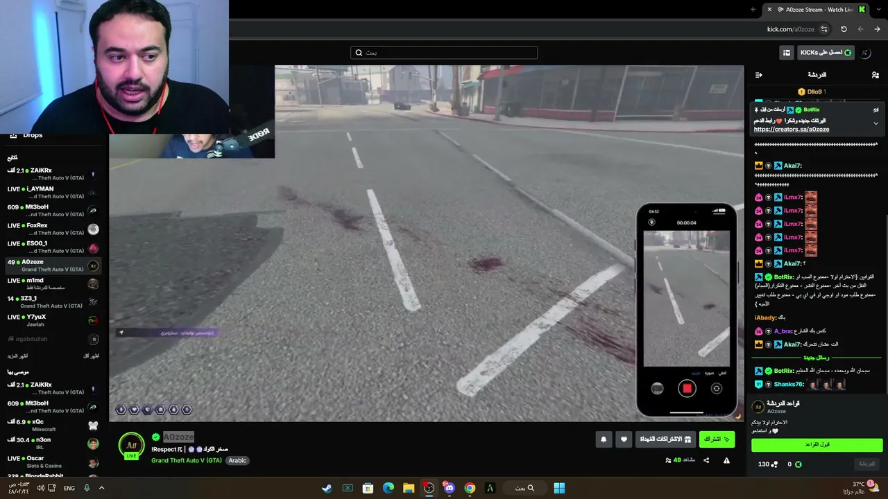Subscribe to the A0zoze channel
The height and width of the screenshot is (499, 888).
[x=717, y=439]
